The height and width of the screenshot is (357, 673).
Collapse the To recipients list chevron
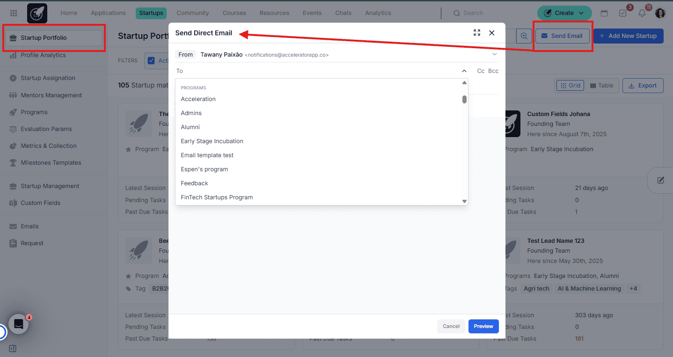pyautogui.click(x=464, y=71)
